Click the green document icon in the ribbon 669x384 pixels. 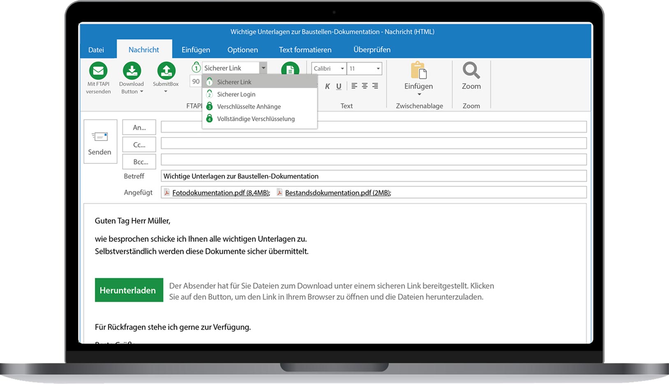click(291, 70)
